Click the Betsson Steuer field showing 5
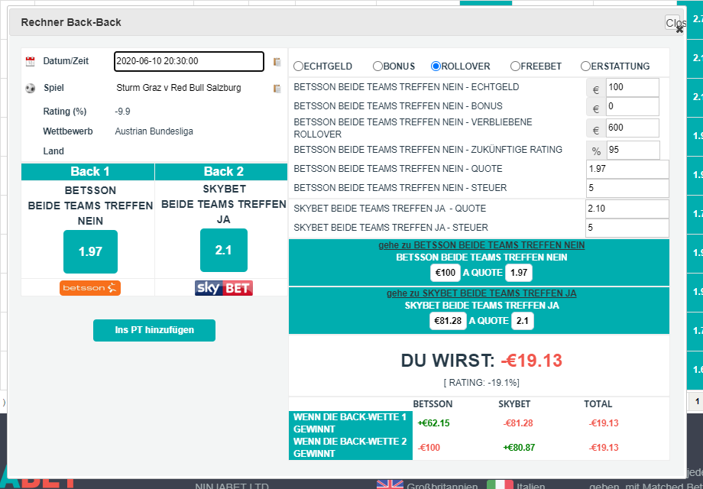 click(627, 188)
